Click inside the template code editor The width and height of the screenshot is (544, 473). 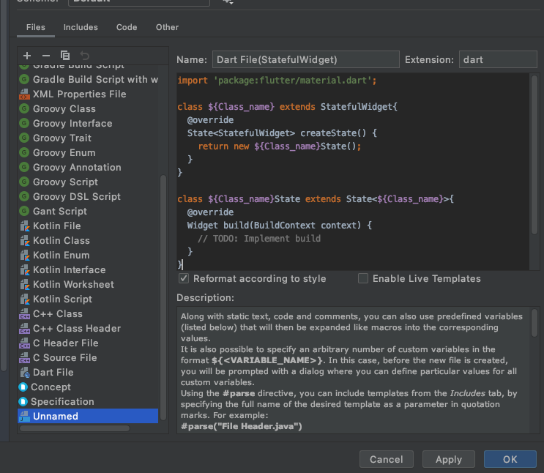(353, 172)
